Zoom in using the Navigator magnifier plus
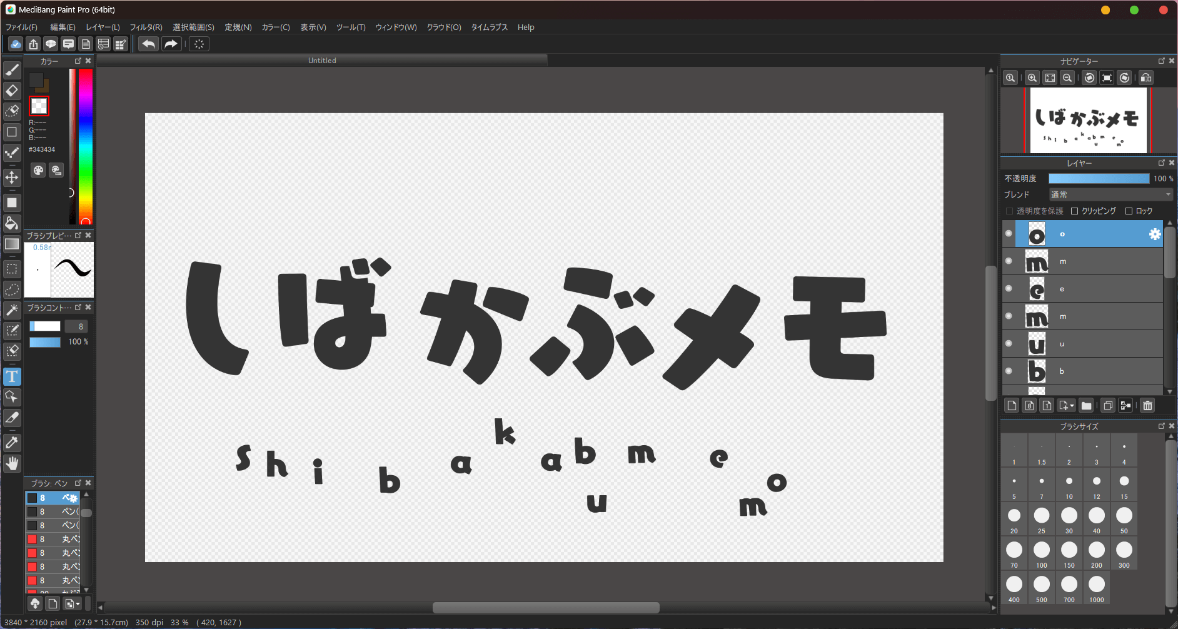Image resolution: width=1178 pixels, height=629 pixels. tap(1032, 78)
